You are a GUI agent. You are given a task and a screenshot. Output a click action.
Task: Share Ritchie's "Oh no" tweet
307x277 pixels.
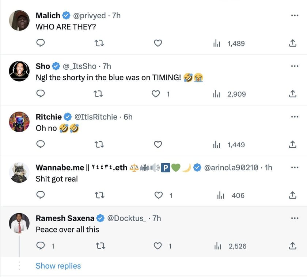[292, 145]
